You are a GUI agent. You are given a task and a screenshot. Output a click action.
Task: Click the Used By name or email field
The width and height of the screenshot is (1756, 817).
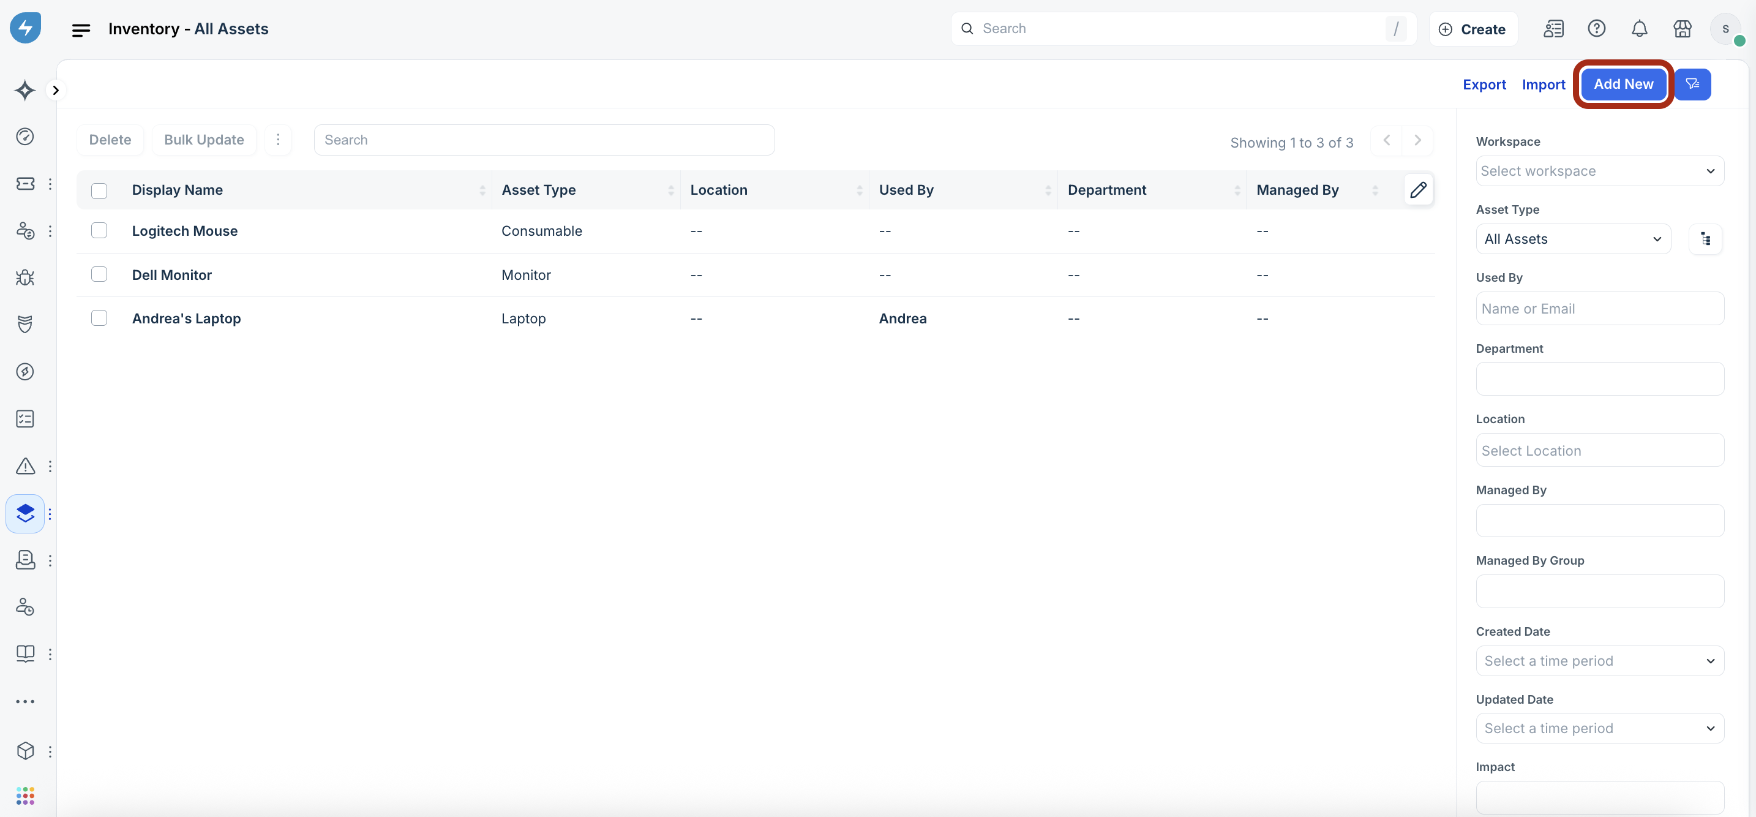1599,309
